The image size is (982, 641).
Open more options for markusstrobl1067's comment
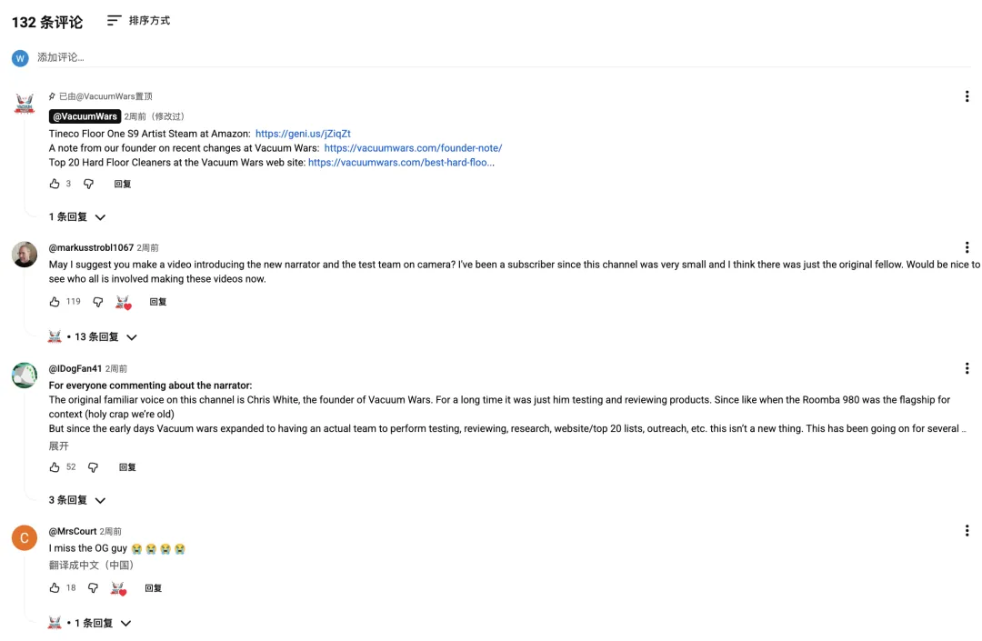[x=967, y=247]
